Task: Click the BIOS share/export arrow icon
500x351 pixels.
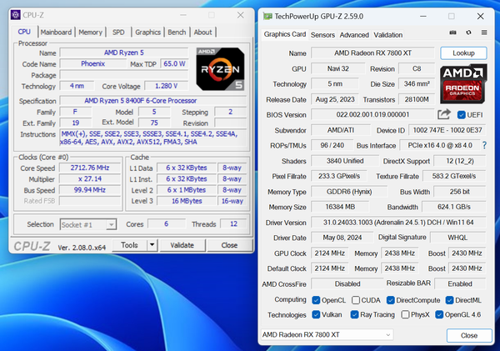Action: point(444,114)
